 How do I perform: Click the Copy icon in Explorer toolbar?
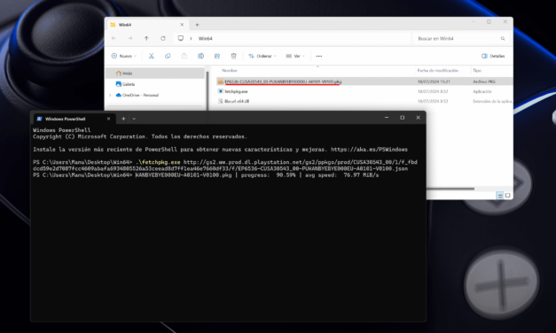coord(168,56)
